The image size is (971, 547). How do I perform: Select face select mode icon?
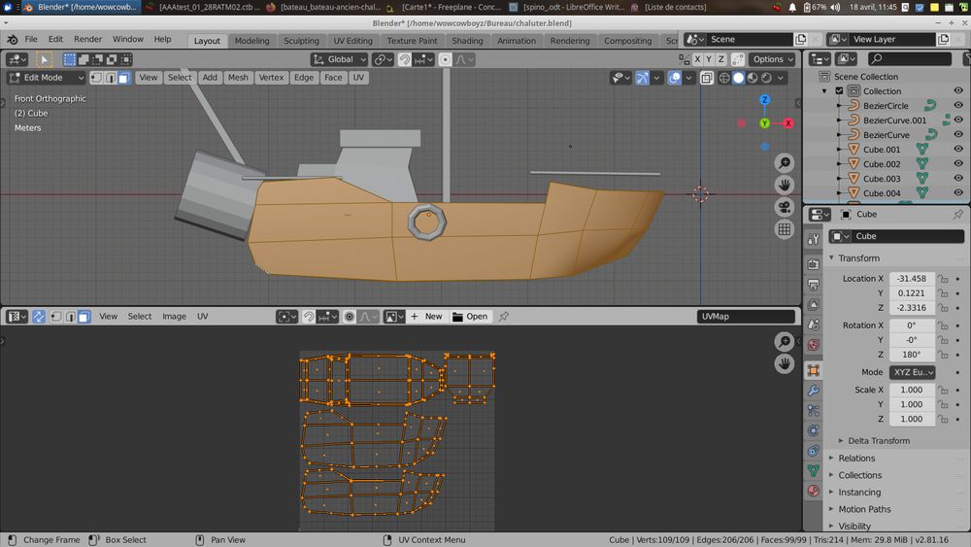coord(124,78)
